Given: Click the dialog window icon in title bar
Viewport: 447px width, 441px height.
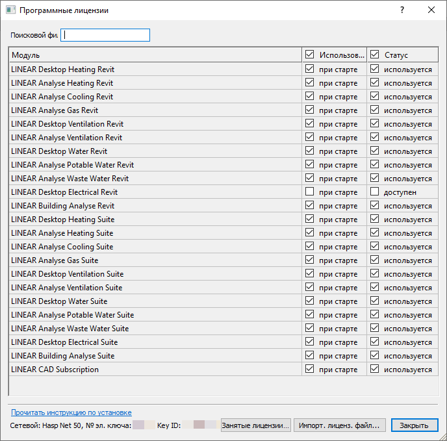Looking at the screenshot, I should click(x=11, y=10).
